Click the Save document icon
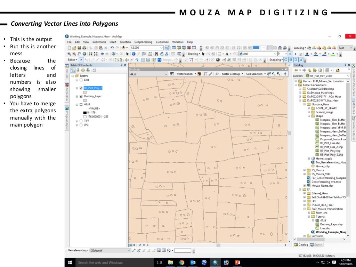 (x=79, y=48)
